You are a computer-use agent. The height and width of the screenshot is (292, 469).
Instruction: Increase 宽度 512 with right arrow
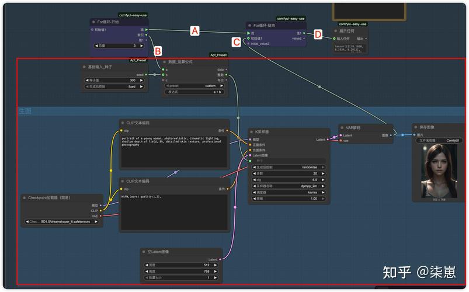pos(216,265)
